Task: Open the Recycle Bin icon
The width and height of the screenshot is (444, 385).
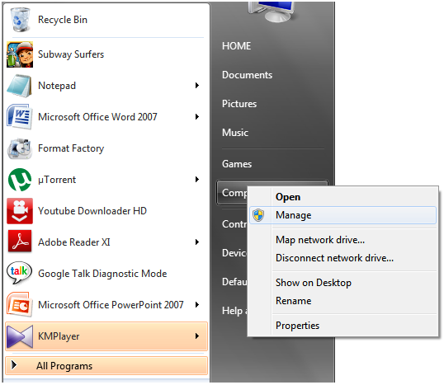Action: click(20, 20)
